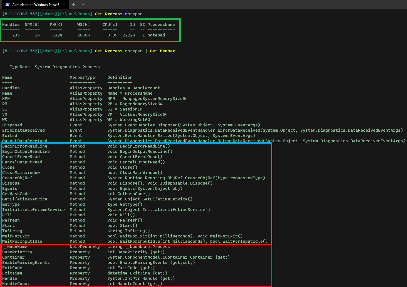Close the Administrator PowerShell tab
The width and height of the screenshot is (407, 287).
(x=64, y=4)
